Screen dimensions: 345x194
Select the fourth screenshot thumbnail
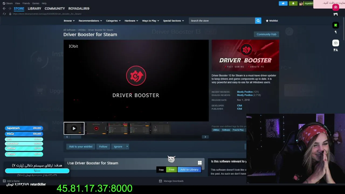tap(139, 129)
